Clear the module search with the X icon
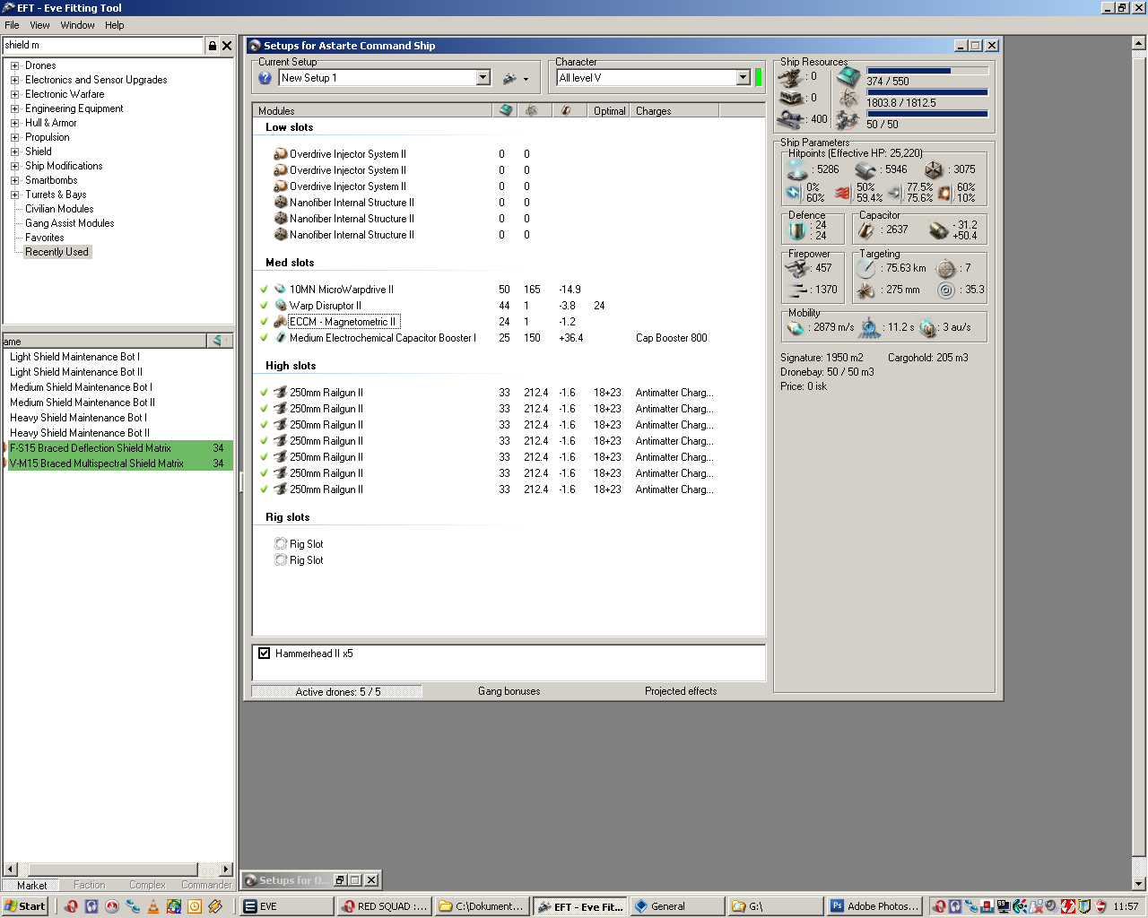The width and height of the screenshot is (1148, 918). pos(227,45)
